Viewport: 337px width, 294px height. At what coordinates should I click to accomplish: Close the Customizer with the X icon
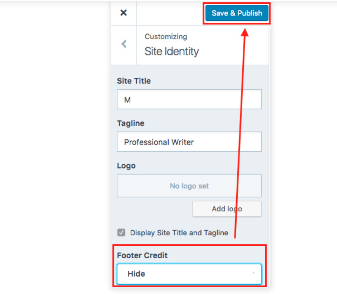pyautogui.click(x=123, y=13)
